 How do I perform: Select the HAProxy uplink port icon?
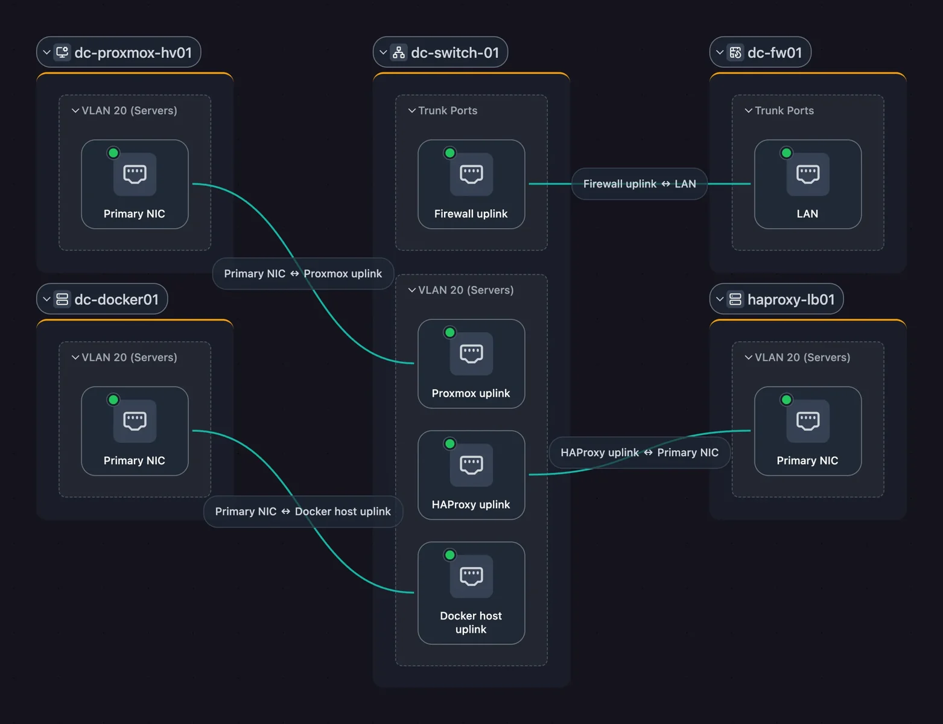pos(471,465)
